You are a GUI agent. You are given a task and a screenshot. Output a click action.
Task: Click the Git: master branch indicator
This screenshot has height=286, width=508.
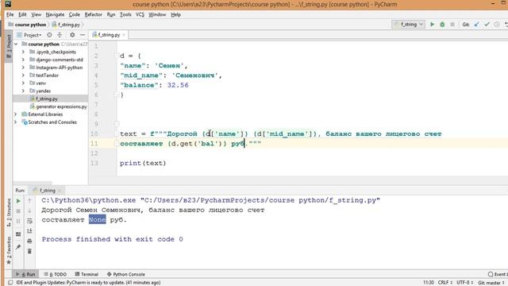pos(491,283)
